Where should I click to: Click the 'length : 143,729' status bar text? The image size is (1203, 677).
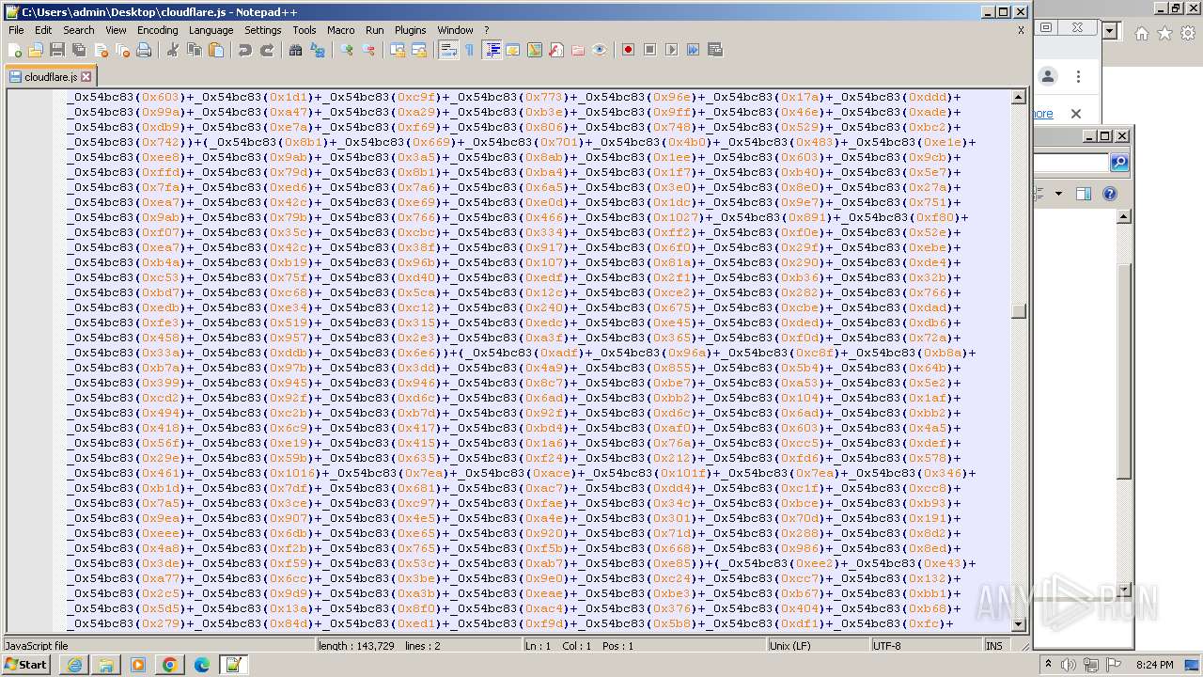356,646
